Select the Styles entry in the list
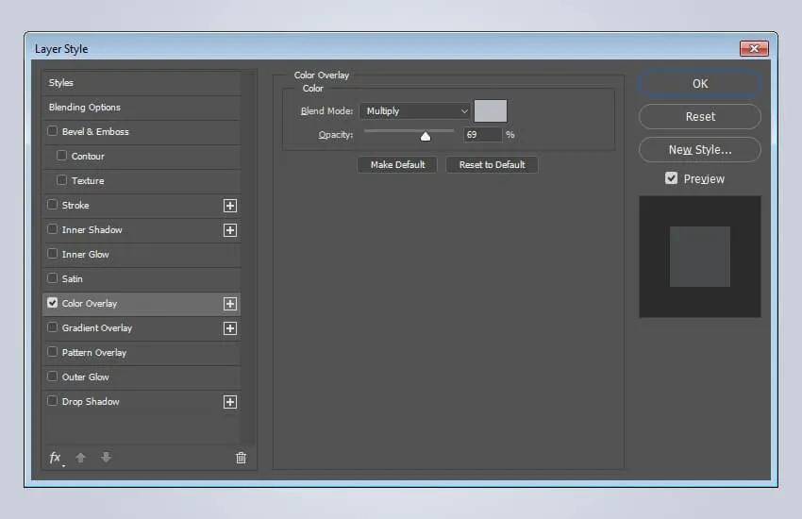Screen dimensions: 802x519 [x=142, y=83]
